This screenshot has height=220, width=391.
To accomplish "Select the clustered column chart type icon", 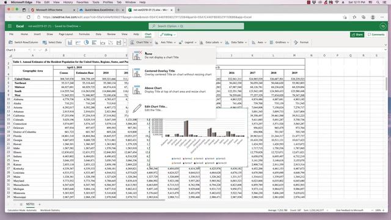I will pyautogui.click(x=70, y=43).
